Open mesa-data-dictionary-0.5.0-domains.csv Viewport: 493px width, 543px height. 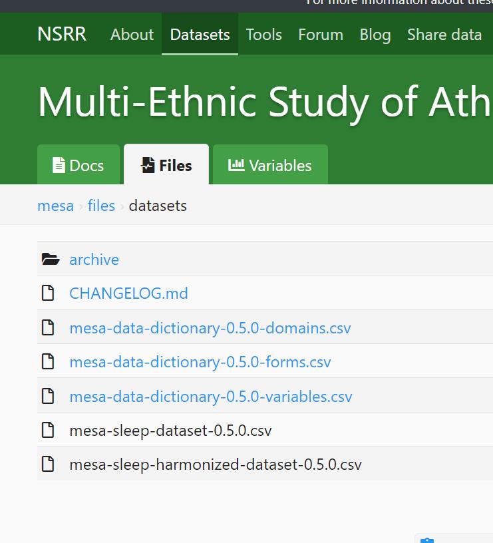click(210, 328)
